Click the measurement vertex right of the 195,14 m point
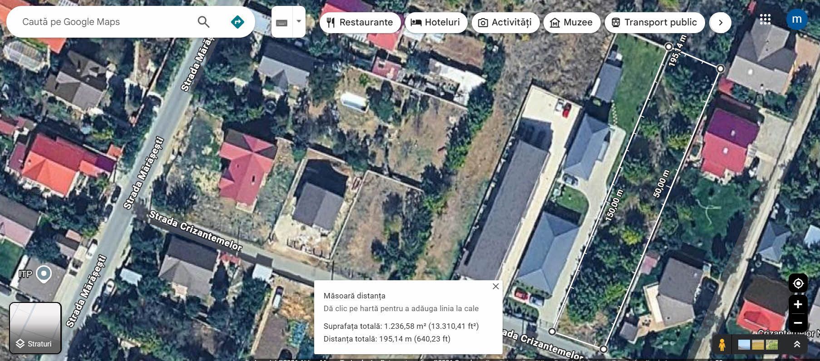Viewport: 820px width, 361px height. (x=721, y=68)
